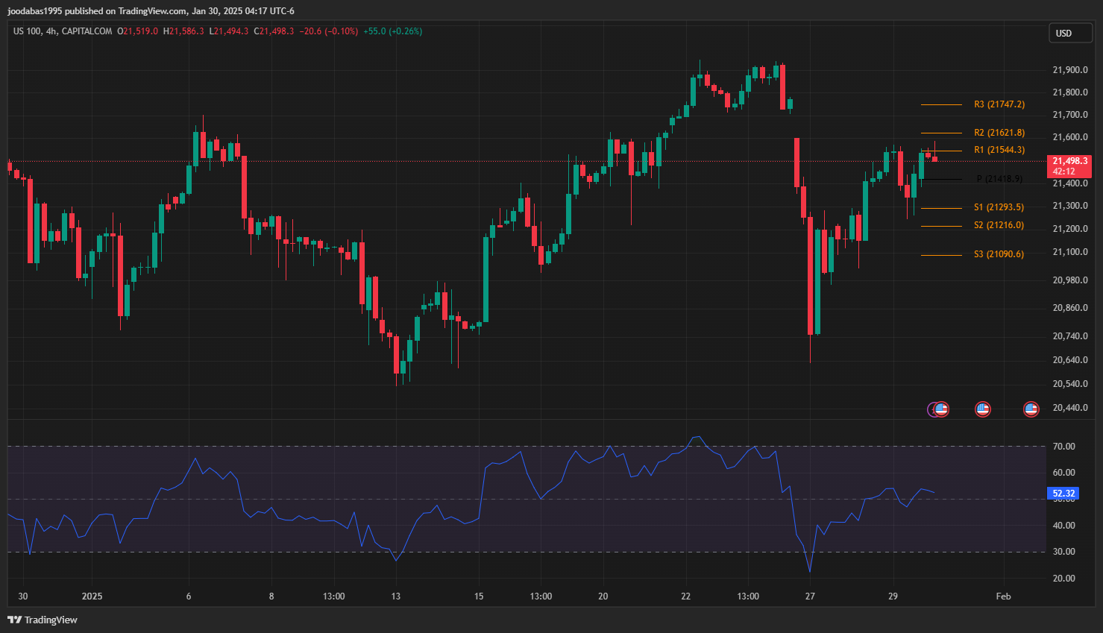Select the S2 (21216.0) support label
The height and width of the screenshot is (633, 1103).
(999, 225)
